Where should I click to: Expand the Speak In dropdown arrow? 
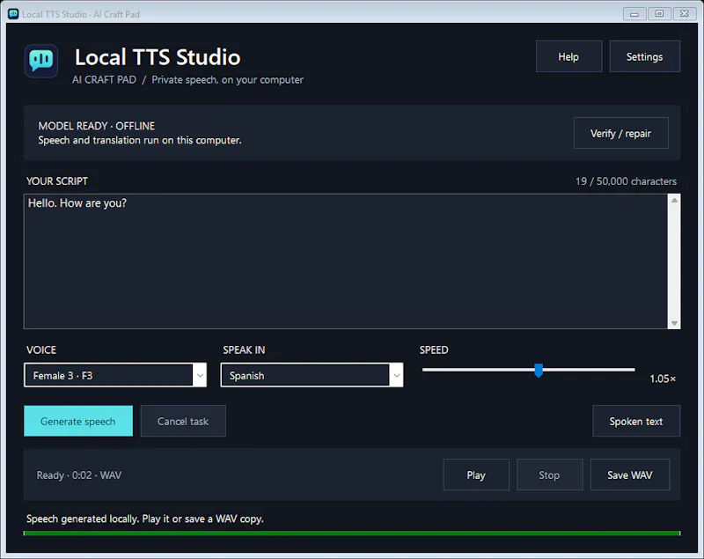pos(397,375)
